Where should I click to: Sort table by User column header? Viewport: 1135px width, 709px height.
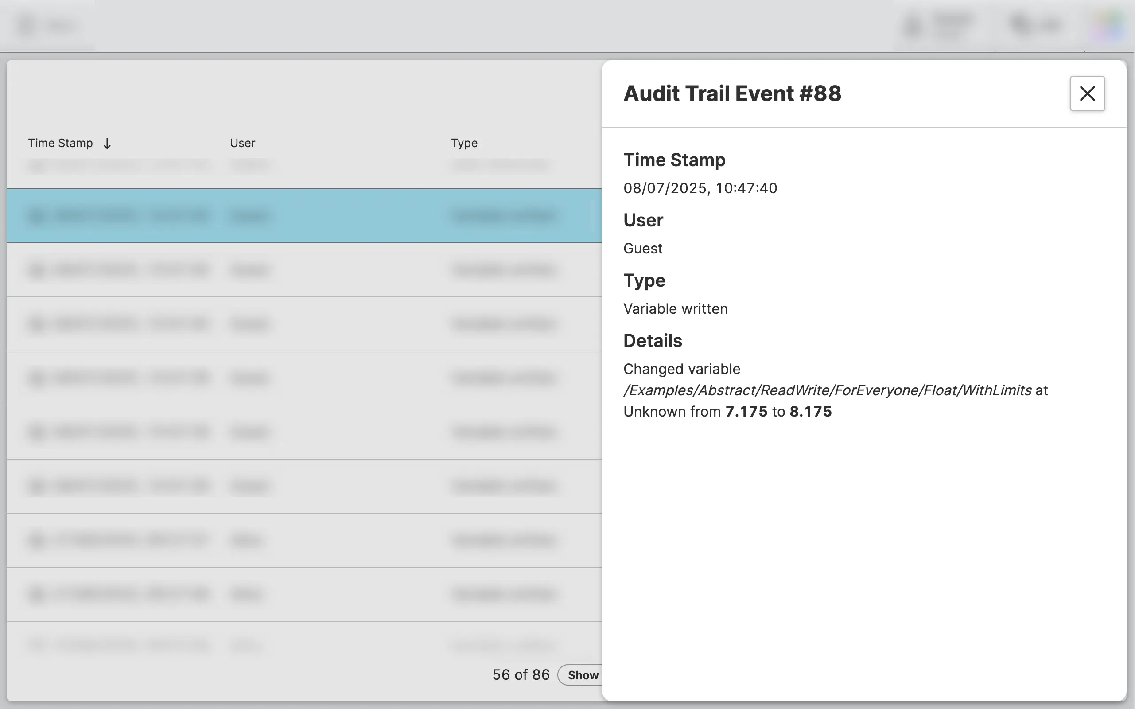click(x=242, y=143)
